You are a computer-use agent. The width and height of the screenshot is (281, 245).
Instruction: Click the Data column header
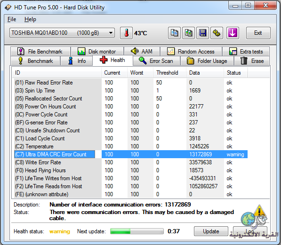tap(205, 73)
